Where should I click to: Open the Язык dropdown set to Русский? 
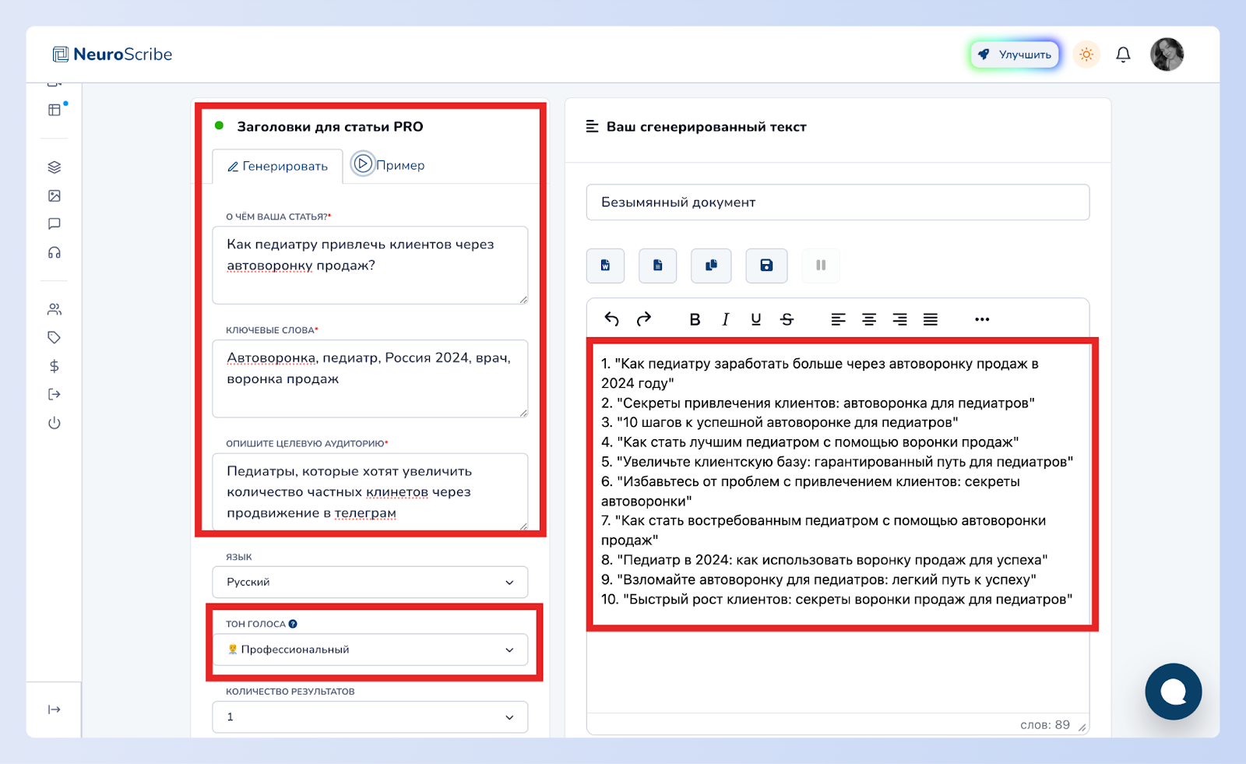coord(370,583)
